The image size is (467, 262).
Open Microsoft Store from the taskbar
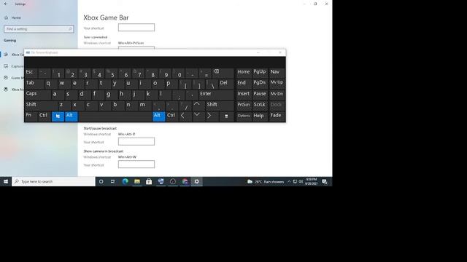point(149,181)
